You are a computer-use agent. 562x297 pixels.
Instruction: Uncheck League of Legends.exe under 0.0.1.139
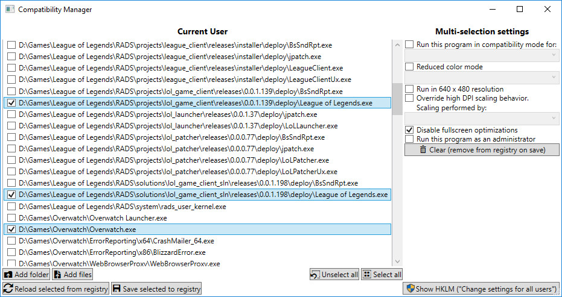(x=11, y=103)
